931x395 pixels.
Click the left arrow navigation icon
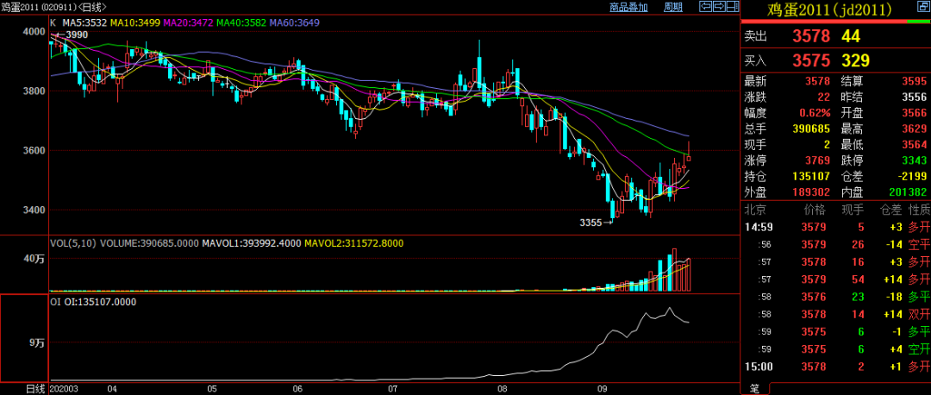pyautogui.click(x=705, y=7)
